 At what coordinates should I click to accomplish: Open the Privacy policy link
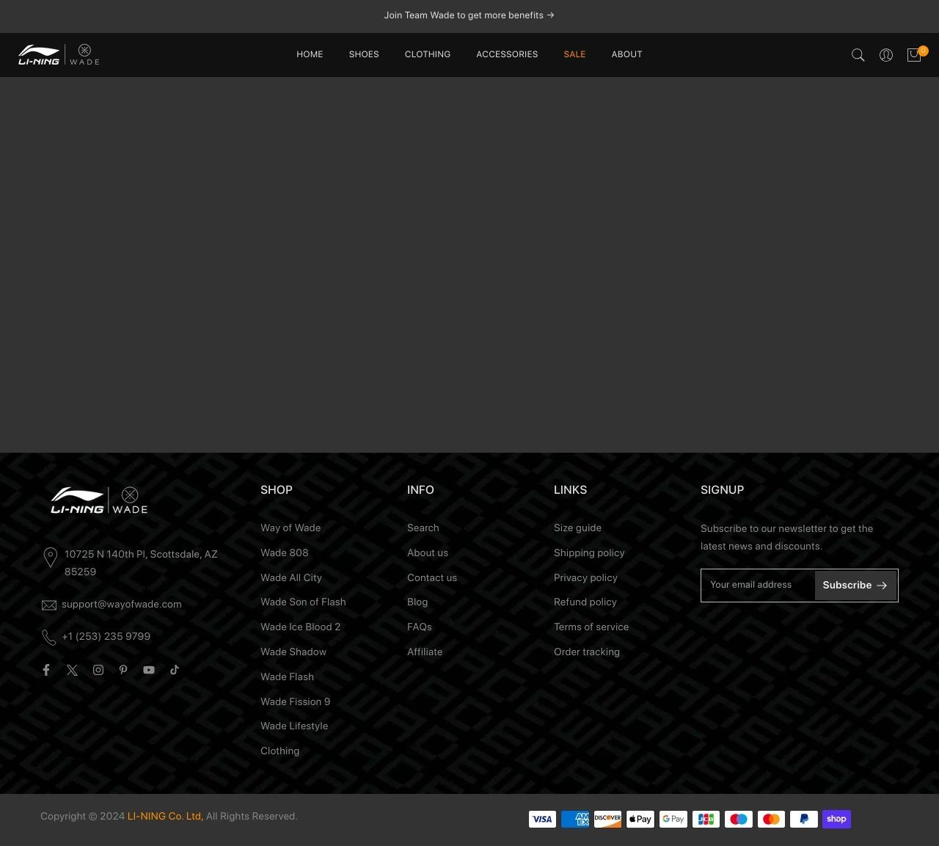pos(585,578)
